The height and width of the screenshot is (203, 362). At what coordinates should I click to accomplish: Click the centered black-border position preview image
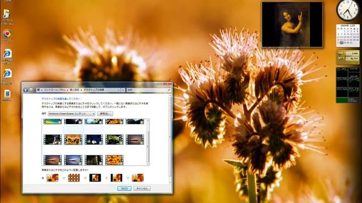(x=95, y=178)
